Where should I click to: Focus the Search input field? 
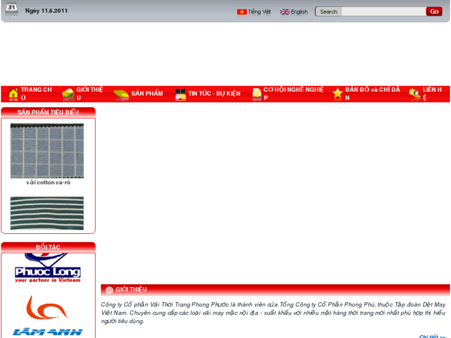pos(384,12)
